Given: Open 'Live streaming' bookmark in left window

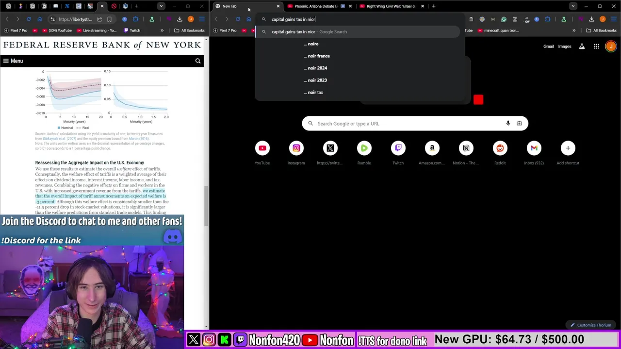Looking at the screenshot, I should [96, 31].
